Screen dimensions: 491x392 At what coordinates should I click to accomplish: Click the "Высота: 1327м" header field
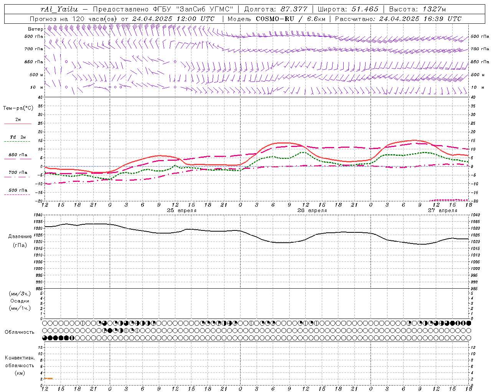[x=417, y=9]
